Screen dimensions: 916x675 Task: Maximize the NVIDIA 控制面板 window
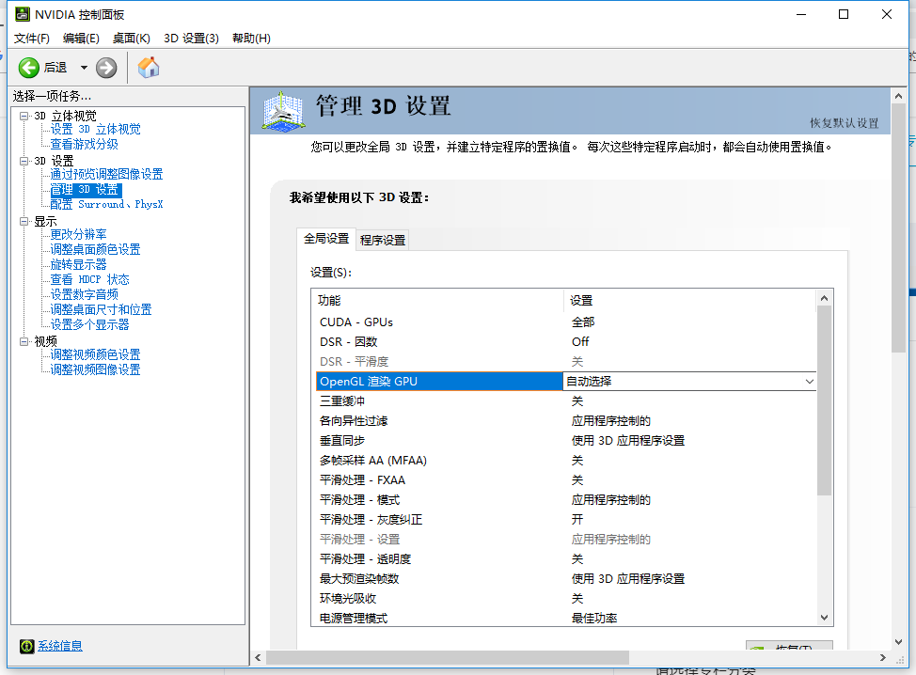pyautogui.click(x=844, y=14)
